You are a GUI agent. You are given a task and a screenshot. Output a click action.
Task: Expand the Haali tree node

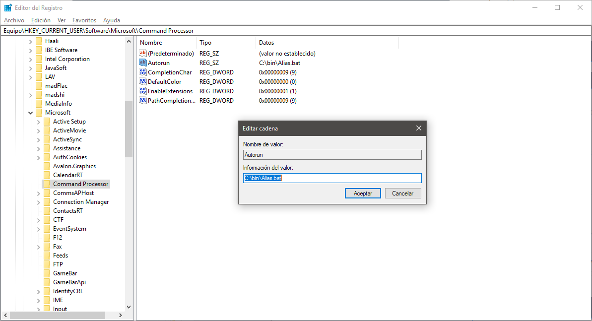(x=31, y=41)
